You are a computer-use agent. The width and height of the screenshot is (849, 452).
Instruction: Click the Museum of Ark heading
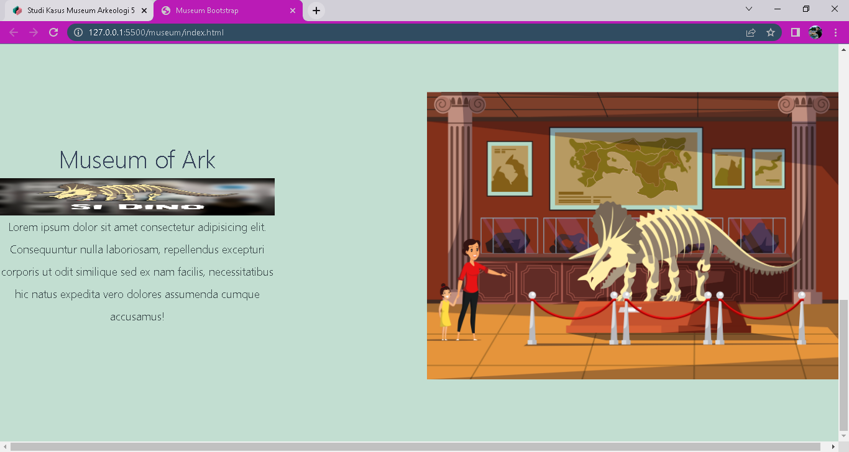[x=137, y=160]
